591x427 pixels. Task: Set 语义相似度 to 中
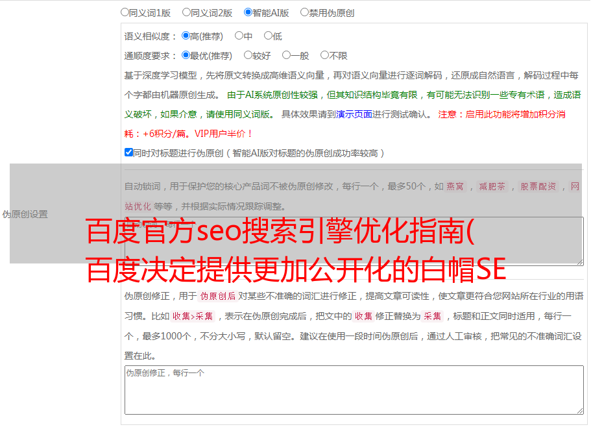pos(239,36)
